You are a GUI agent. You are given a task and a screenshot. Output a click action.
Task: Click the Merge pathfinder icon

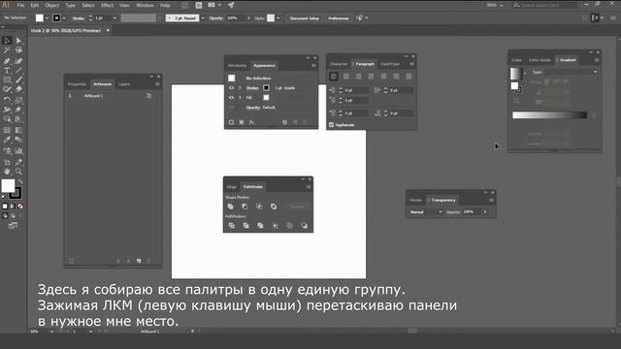(260, 226)
